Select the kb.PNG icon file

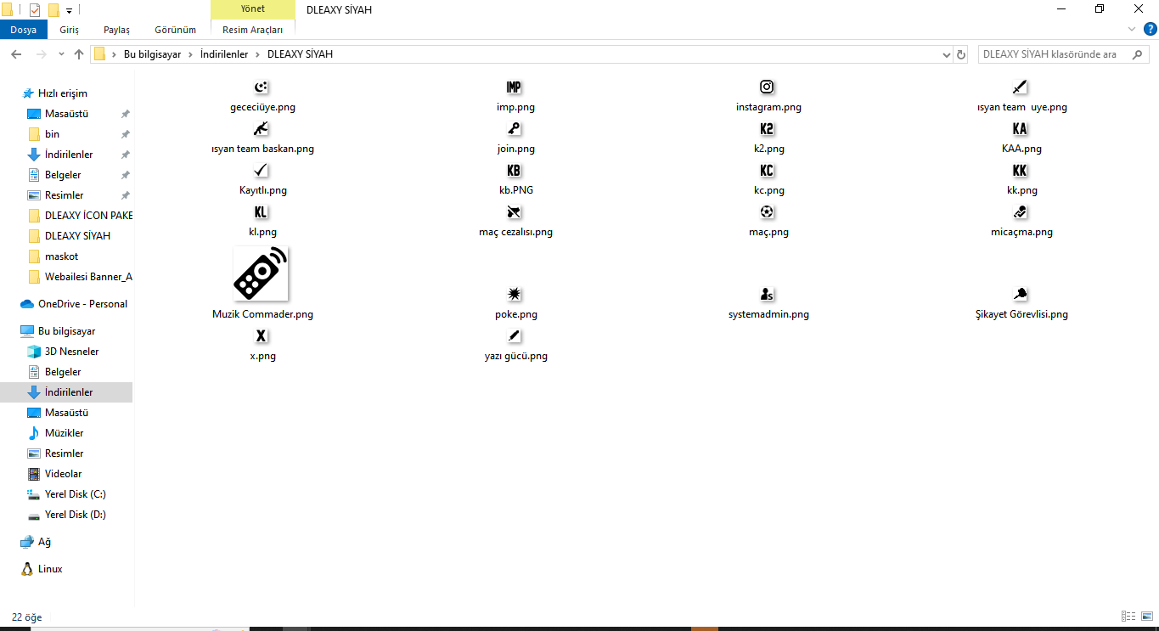click(515, 171)
